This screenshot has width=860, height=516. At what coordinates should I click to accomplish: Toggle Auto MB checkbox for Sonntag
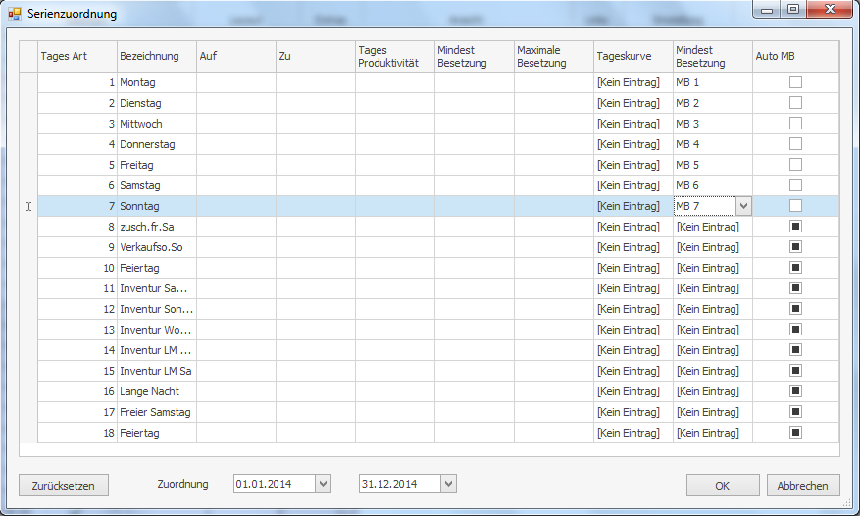(795, 206)
